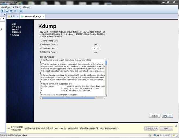Click the Kdump page heading
Screen dimensions: 179x138
pyautogui.click(x=47, y=26)
